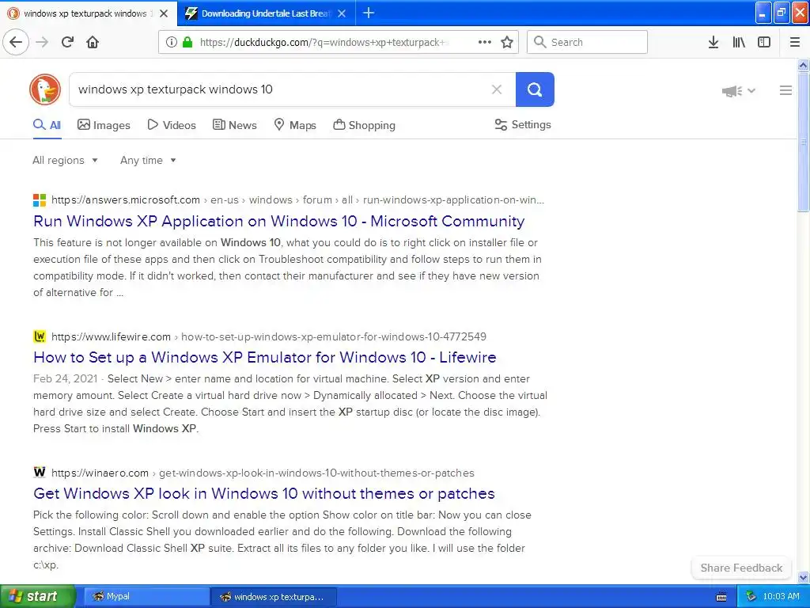Image resolution: width=810 pixels, height=608 pixels.
Task: Click the DuckDuckGo search query field
Action: (x=279, y=89)
